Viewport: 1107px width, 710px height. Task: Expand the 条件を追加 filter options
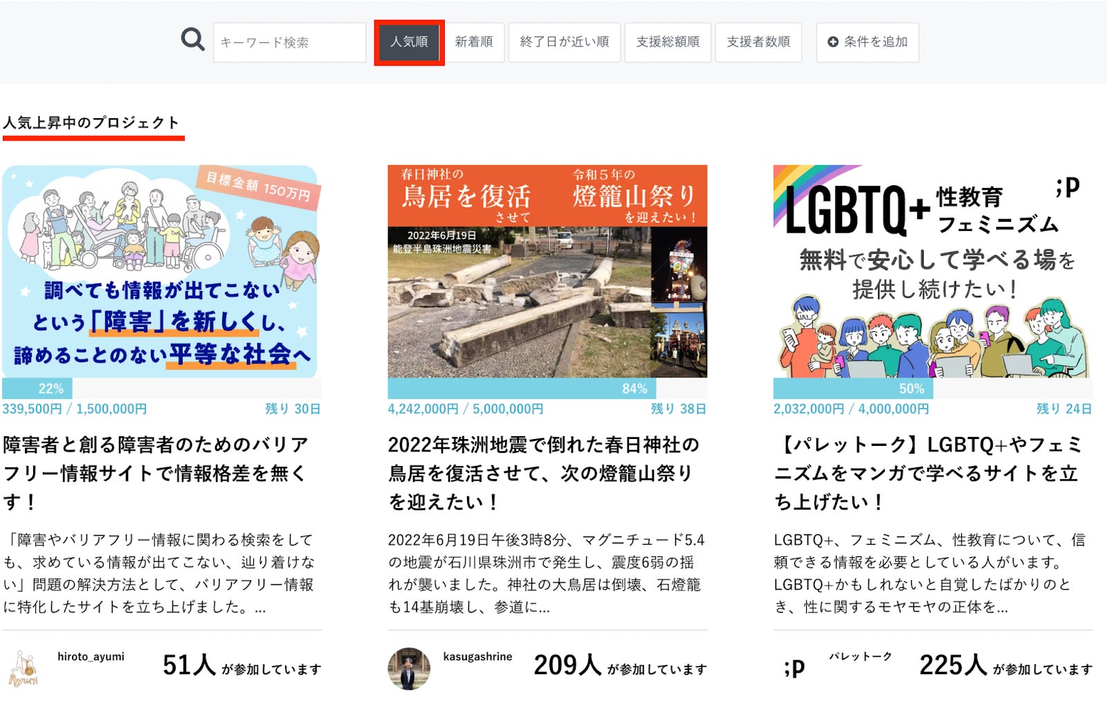point(868,42)
